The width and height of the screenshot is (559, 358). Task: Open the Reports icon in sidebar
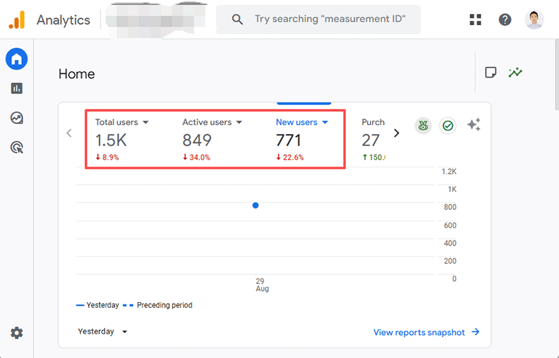click(x=17, y=89)
